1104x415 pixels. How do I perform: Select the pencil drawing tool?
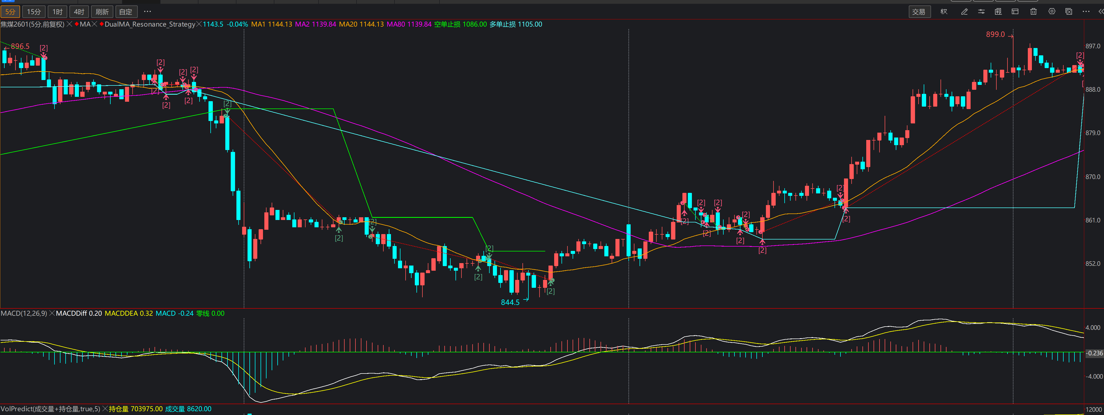[964, 12]
